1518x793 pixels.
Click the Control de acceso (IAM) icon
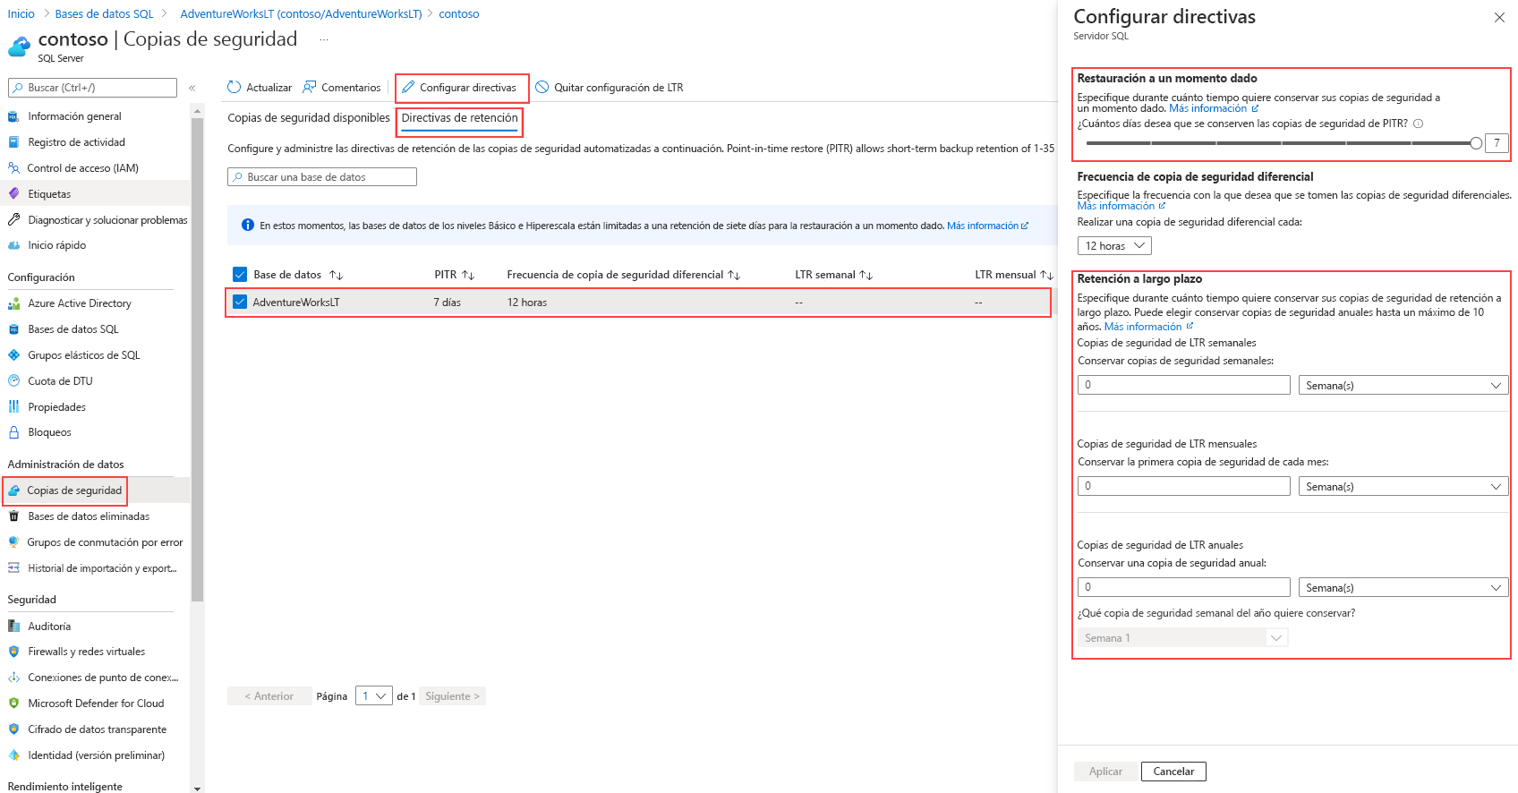(x=13, y=168)
